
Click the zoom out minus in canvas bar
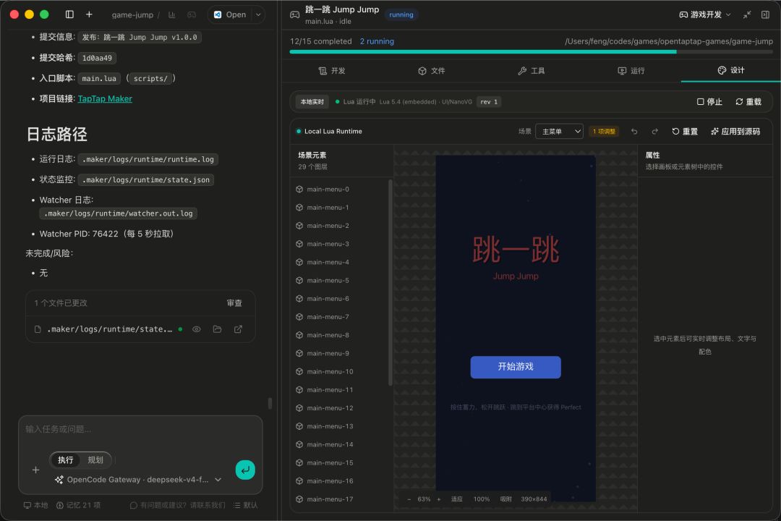pos(409,499)
